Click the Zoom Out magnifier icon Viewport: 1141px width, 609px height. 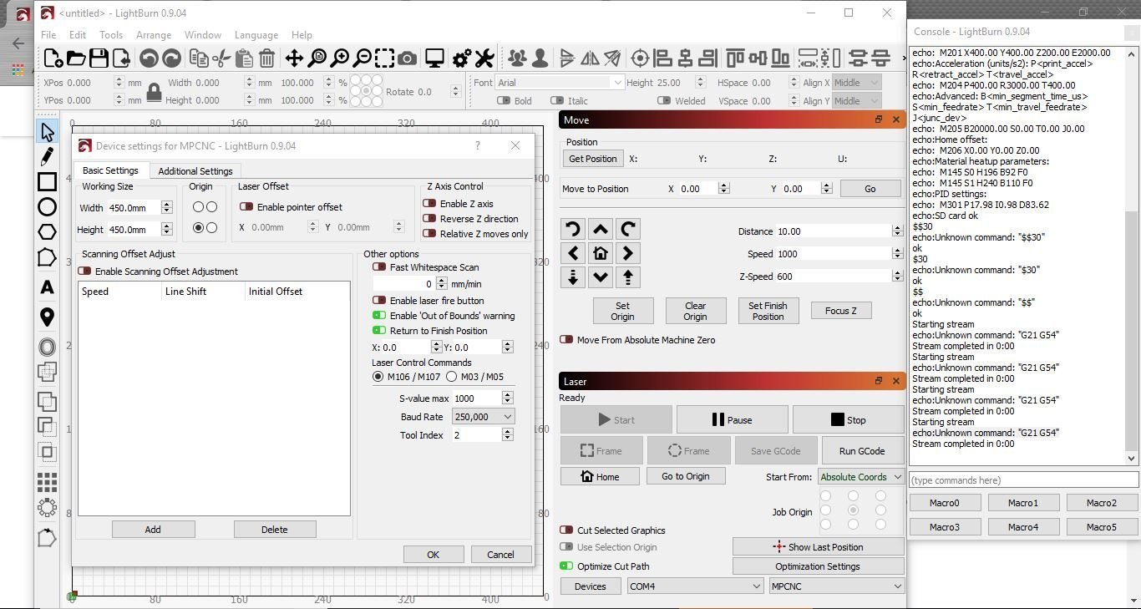362,58
